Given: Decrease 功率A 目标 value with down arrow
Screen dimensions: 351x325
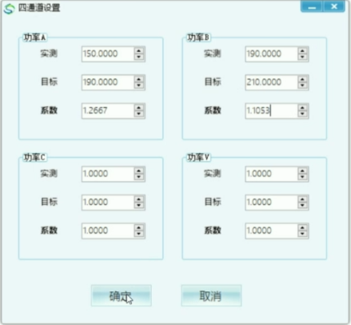Looking at the screenshot, I should [139, 86].
